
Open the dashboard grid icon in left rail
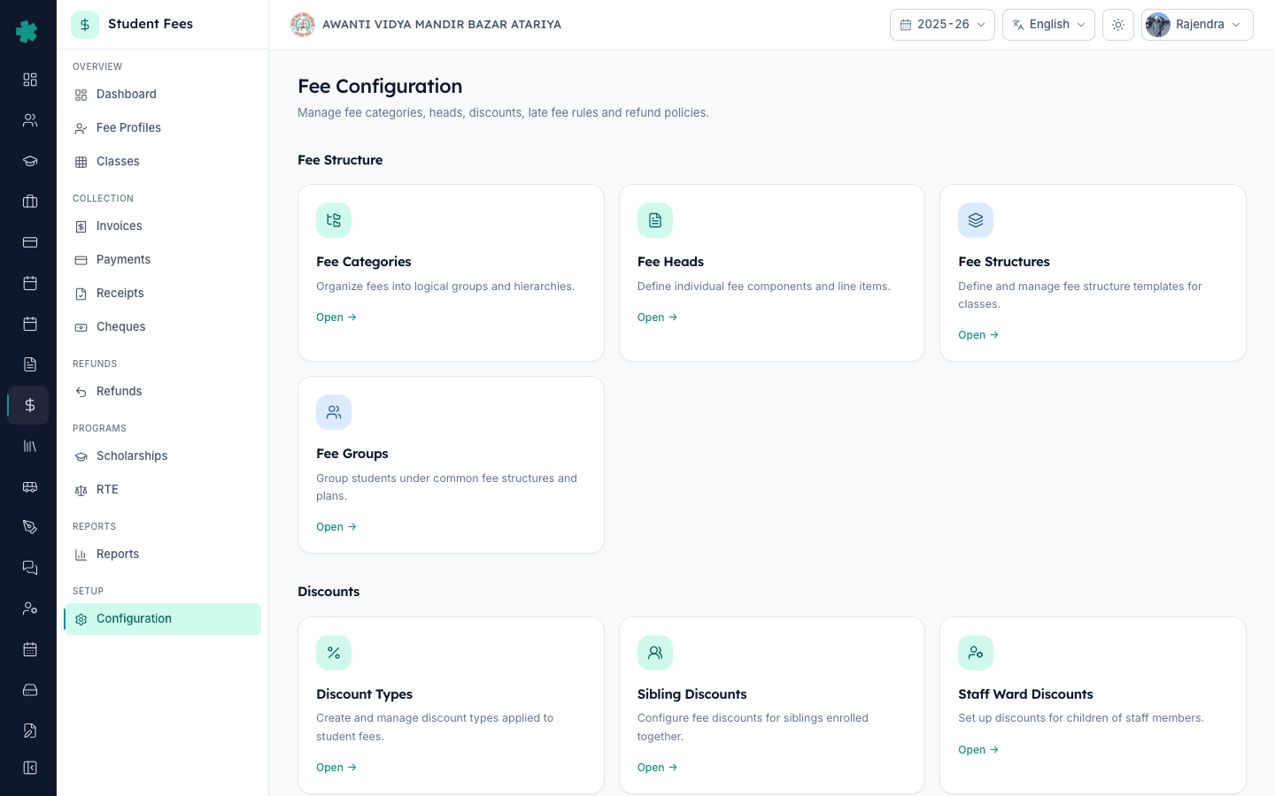[x=30, y=80]
